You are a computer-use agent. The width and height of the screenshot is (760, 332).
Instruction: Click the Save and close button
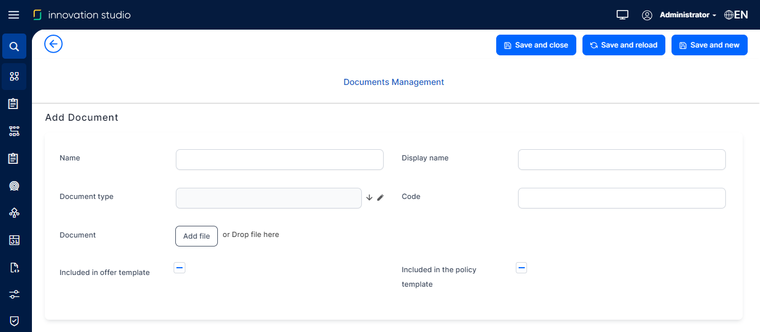(536, 45)
